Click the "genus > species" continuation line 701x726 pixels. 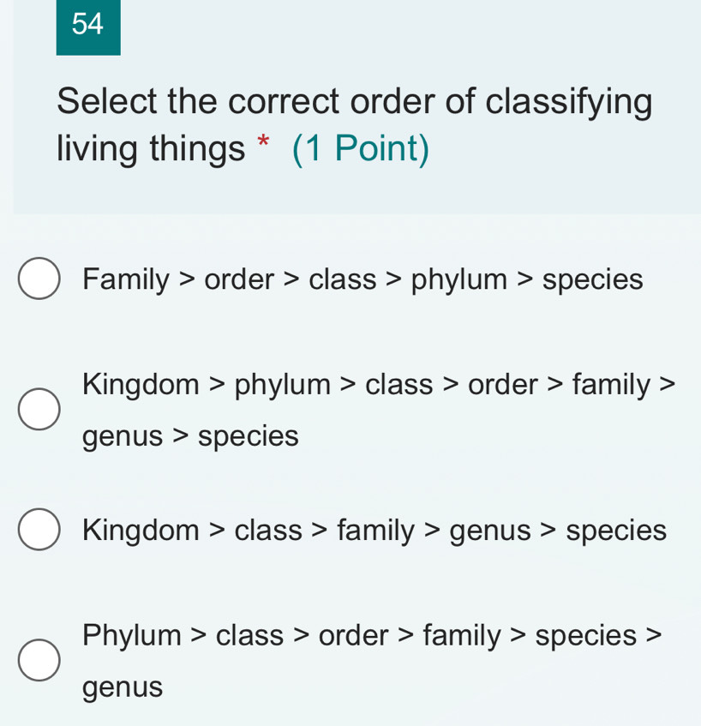point(190,436)
